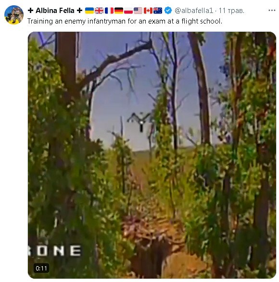The image size is (279, 282).
Task: Click Albina Fella's profile avatar
Action: point(14,15)
